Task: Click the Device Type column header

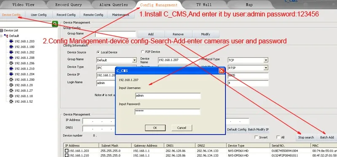Action: (x=248, y=145)
